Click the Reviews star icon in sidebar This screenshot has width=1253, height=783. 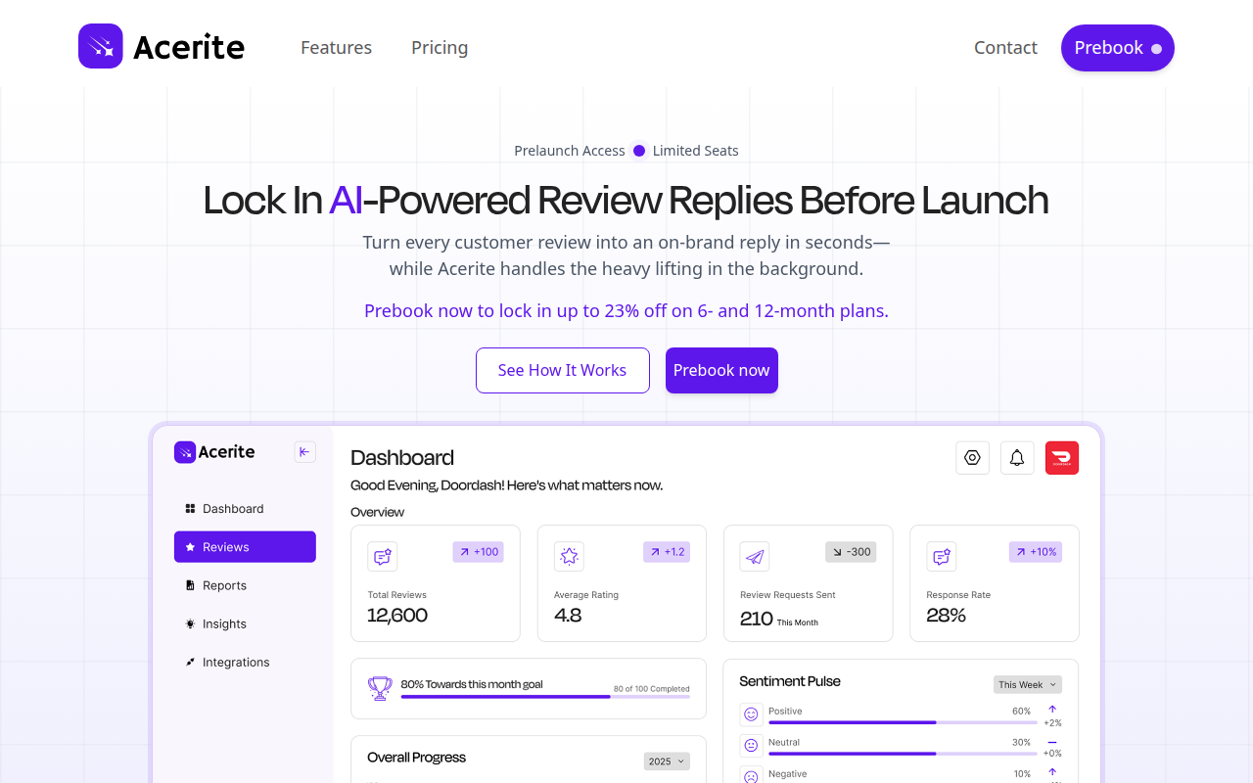[190, 547]
